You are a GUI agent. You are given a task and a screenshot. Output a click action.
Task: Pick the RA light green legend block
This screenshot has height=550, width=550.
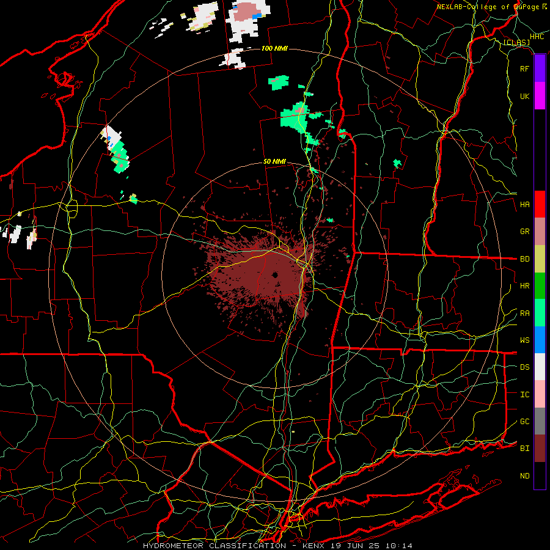pos(540,313)
